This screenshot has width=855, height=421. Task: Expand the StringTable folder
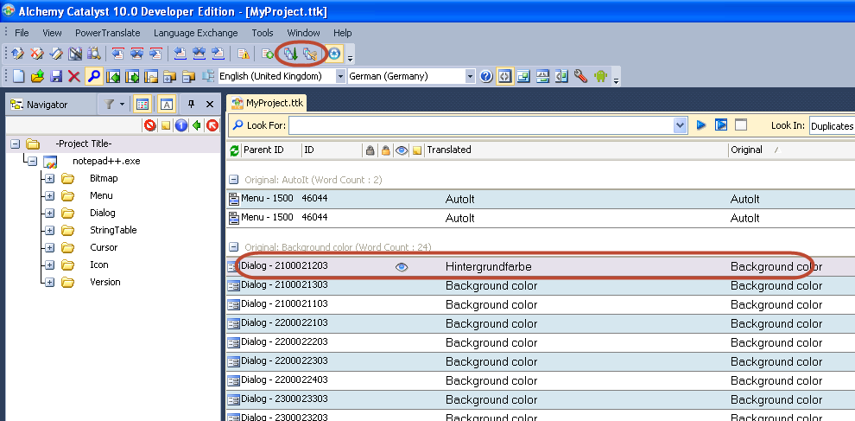[x=49, y=231]
